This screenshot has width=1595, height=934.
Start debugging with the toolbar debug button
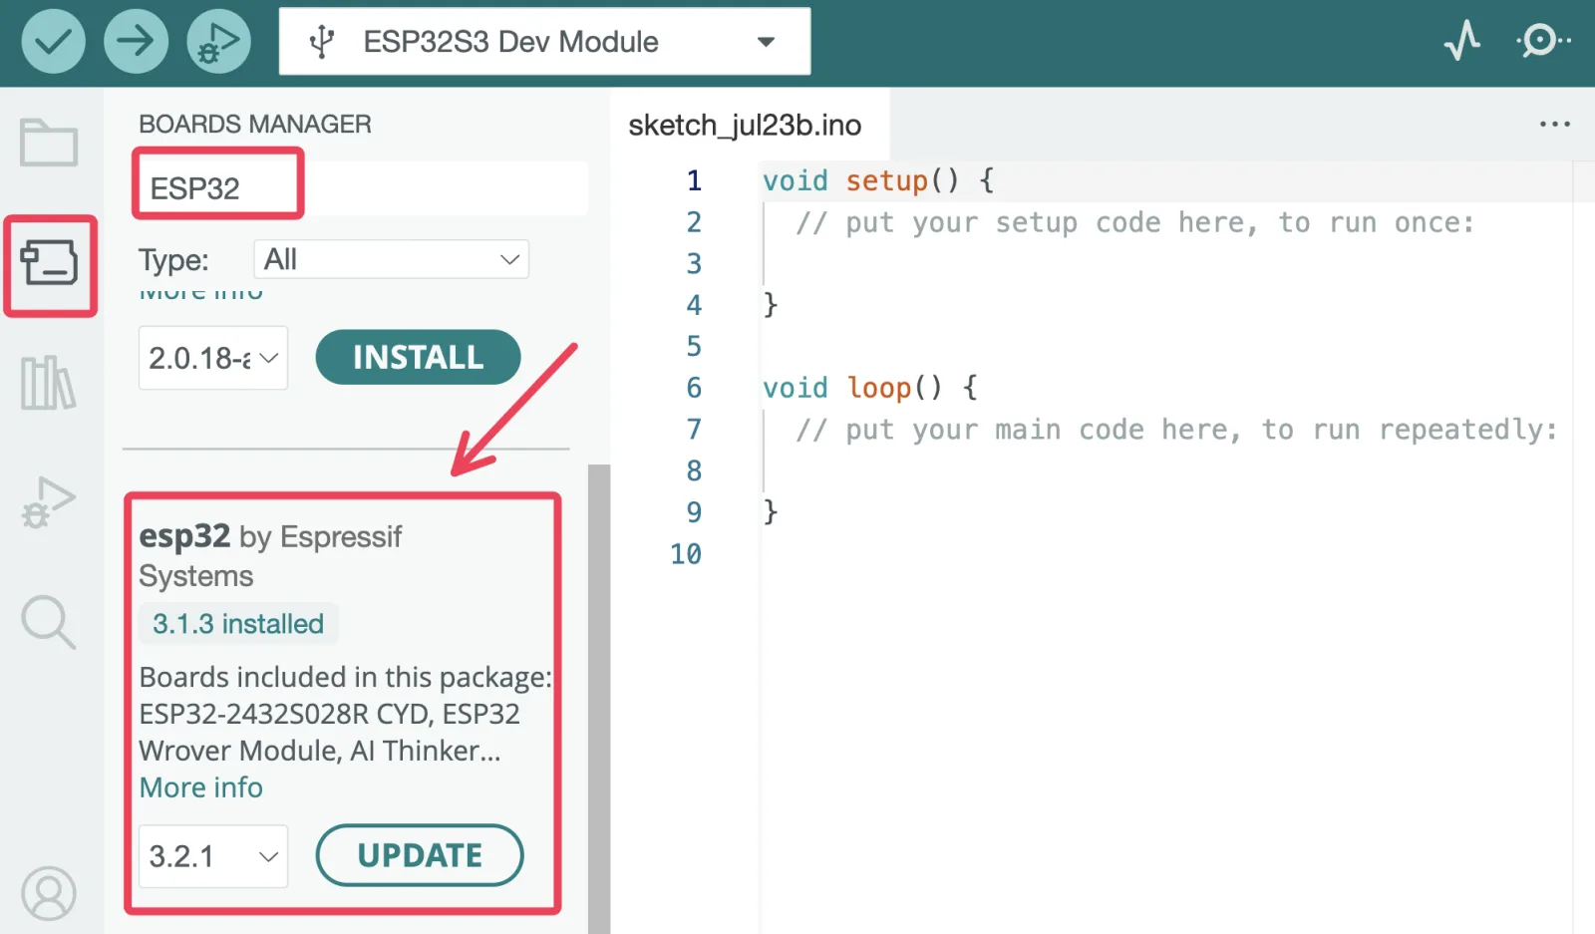(218, 41)
